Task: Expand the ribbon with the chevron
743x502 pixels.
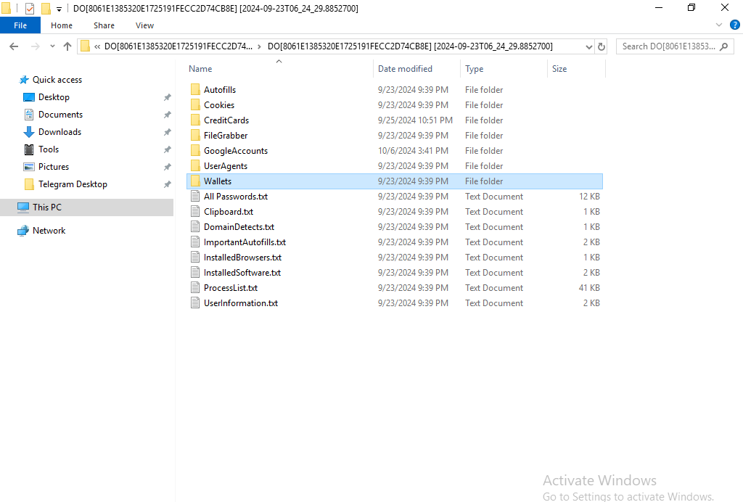Action: click(719, 25)
